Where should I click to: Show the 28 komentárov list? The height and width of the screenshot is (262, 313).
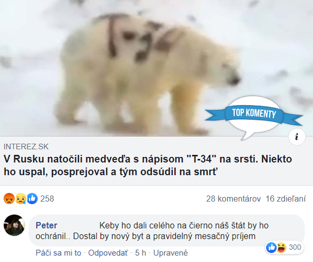(233, 199)
